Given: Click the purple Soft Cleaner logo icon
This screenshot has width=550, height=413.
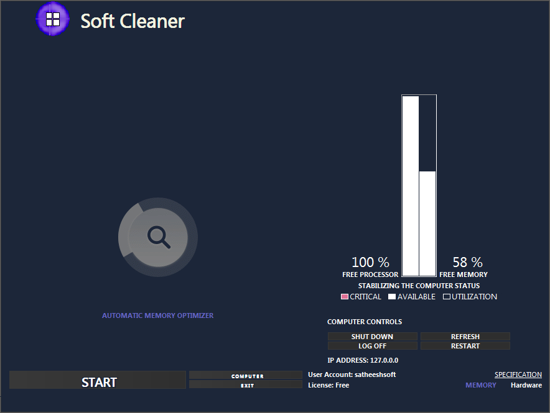Looking at the screenshot, I should click(x=53, y=19).
